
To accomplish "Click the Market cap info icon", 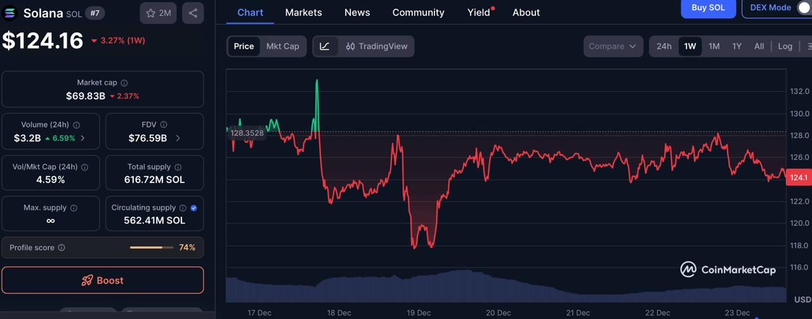I will coord(124,83).
